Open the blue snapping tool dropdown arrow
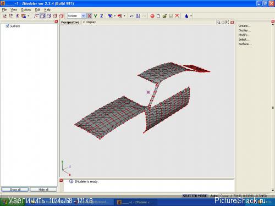Image resolution: width=275 pixels, height=206 pixels. 115,16
